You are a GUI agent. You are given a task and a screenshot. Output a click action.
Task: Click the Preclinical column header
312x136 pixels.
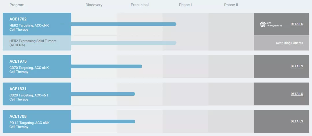[x=140, y=5]
